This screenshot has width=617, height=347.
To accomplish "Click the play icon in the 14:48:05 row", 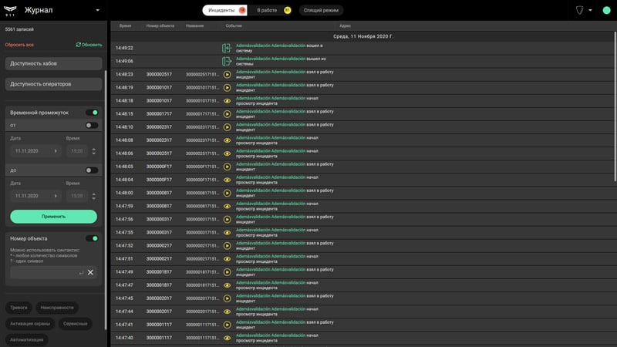I will click(x=227, y=167).
